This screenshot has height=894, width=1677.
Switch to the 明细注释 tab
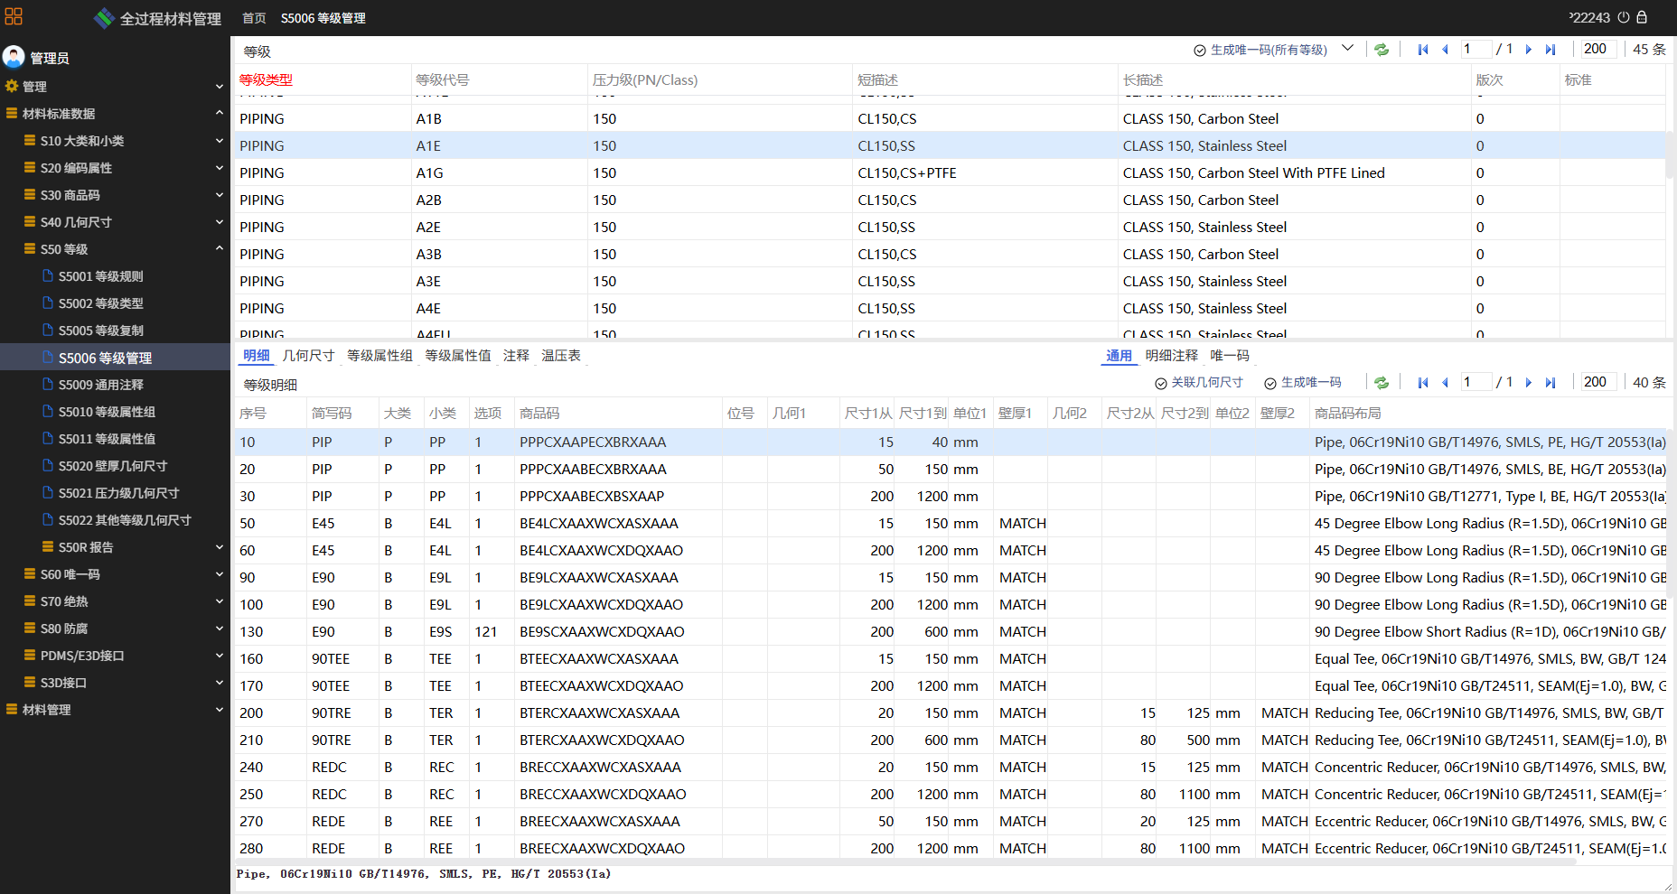1171,356
